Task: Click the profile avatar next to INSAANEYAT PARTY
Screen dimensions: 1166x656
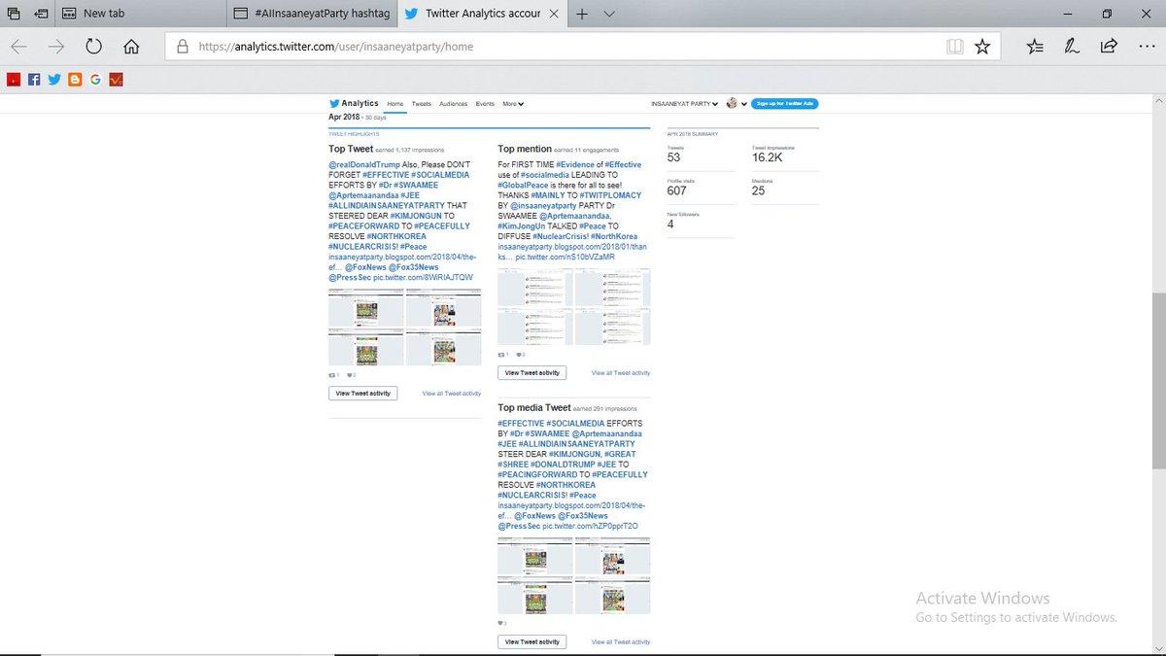Action: (x=733, y=103)
